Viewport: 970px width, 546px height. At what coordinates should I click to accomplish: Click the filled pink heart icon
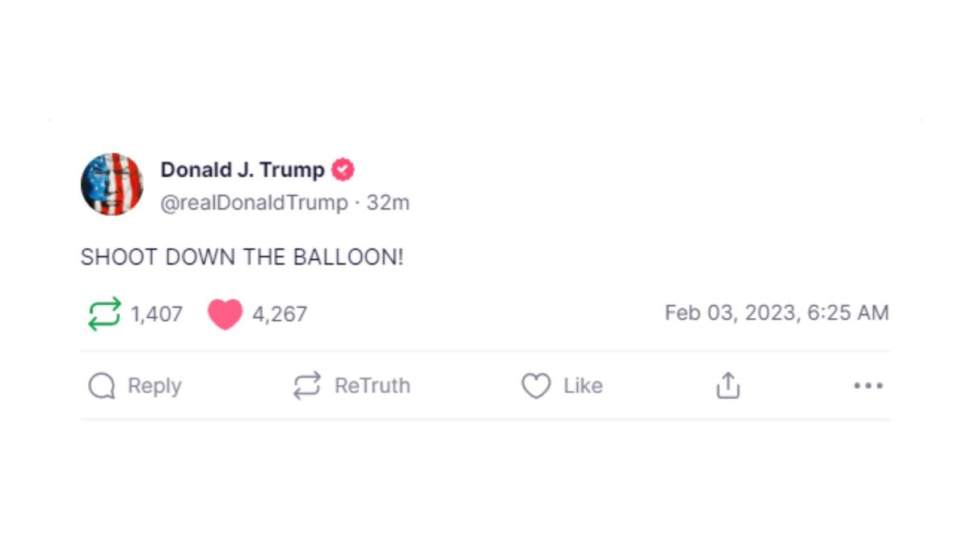(225, 314)
